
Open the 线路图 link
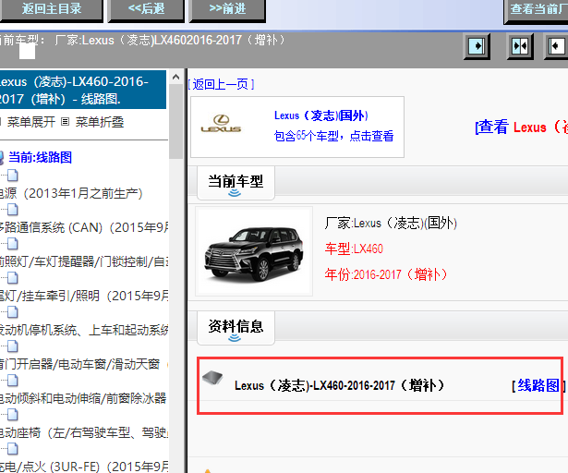(538, 385)
